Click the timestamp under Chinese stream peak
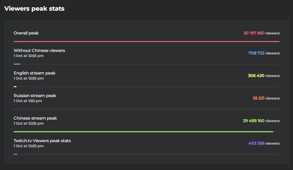The height and width of the screenshot is (170, 293). tap(29, 123)
